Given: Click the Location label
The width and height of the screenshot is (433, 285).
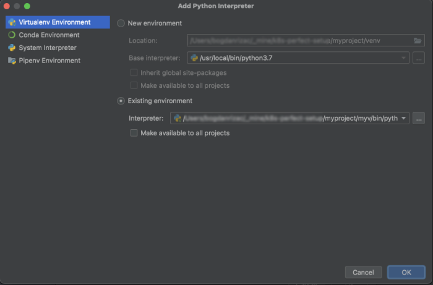Looking at the screenshot, I should (143, 41).
